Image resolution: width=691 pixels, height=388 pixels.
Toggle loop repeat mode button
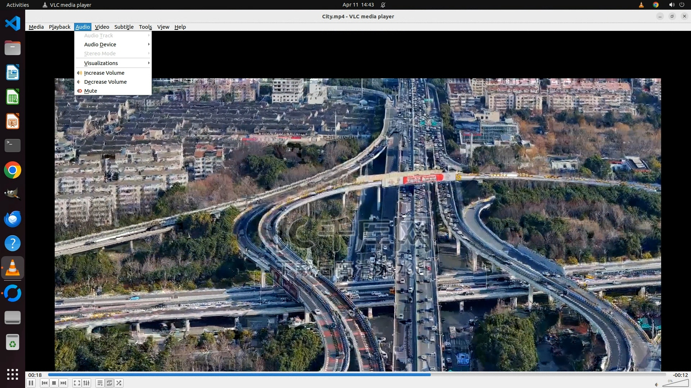(x=109, y=383)
